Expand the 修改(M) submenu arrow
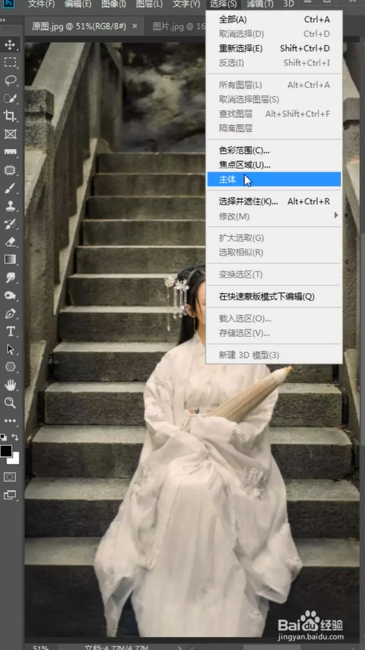Image resolution: width=365 pixels, height=650 pixels. (x=336, y=215)
